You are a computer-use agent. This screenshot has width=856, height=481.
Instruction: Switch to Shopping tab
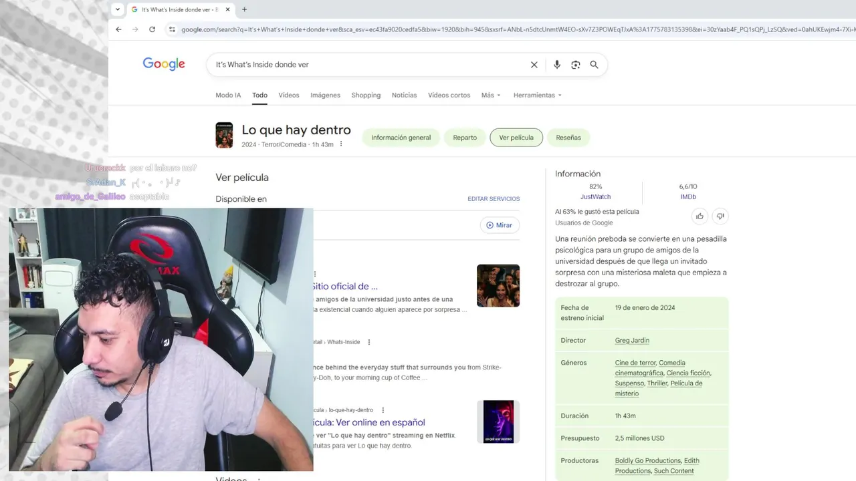coord(366,95)
